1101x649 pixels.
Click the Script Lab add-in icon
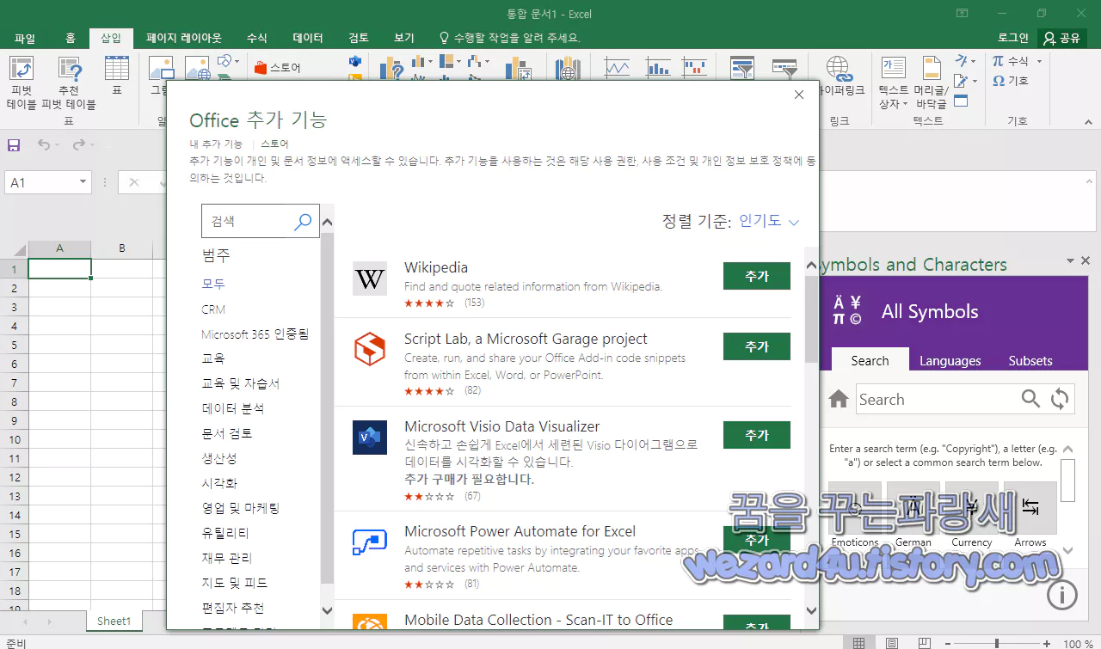[370, 350]
